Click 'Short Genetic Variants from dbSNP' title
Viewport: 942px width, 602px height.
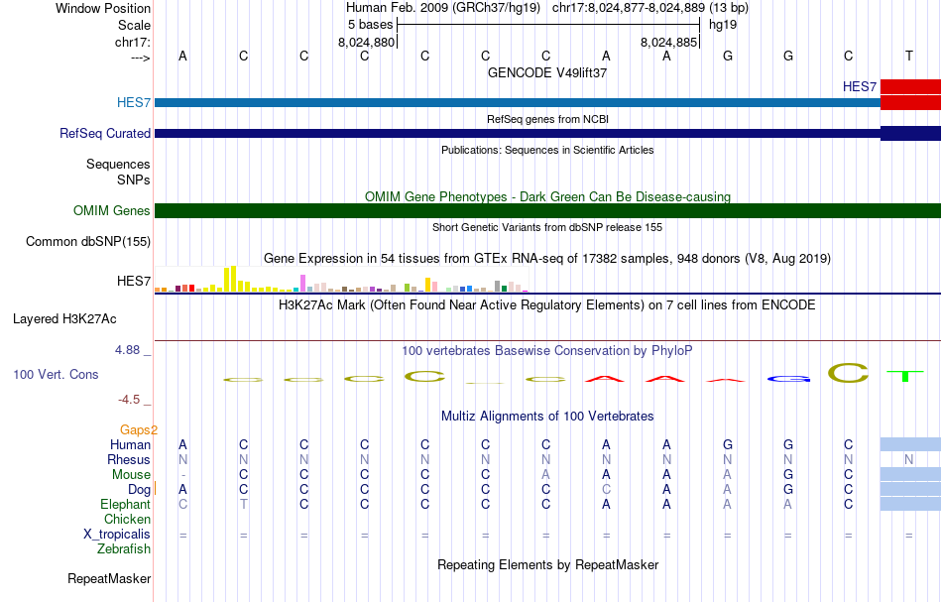pyautogui.click(x=547, y=228)
